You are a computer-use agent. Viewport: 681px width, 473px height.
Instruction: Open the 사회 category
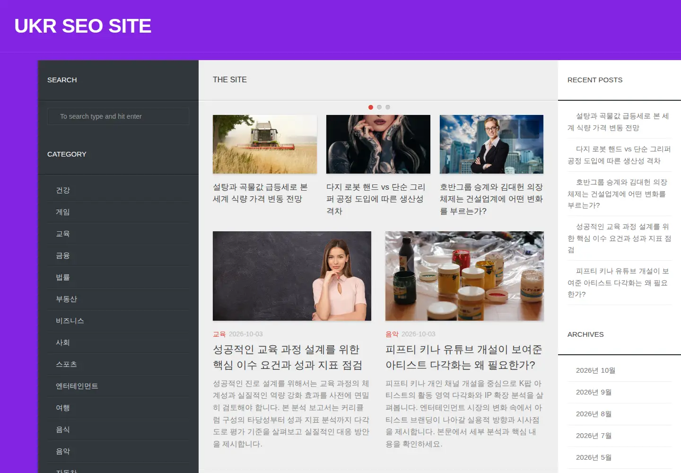[x=63, y=342]
